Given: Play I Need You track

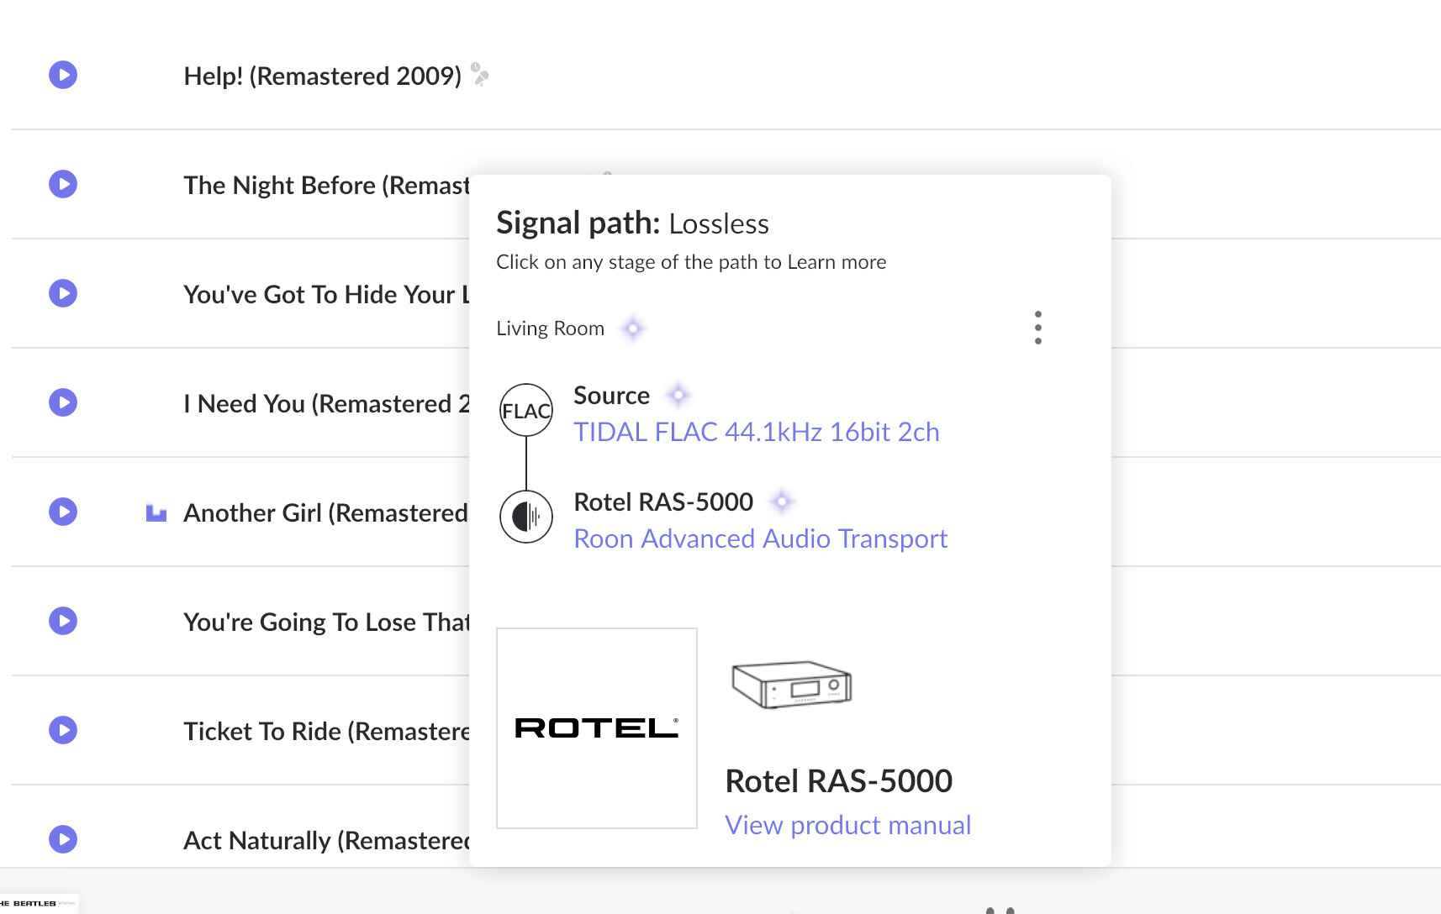Looking at the screenshot, I should pyautogui.click(x=63, y=402).
